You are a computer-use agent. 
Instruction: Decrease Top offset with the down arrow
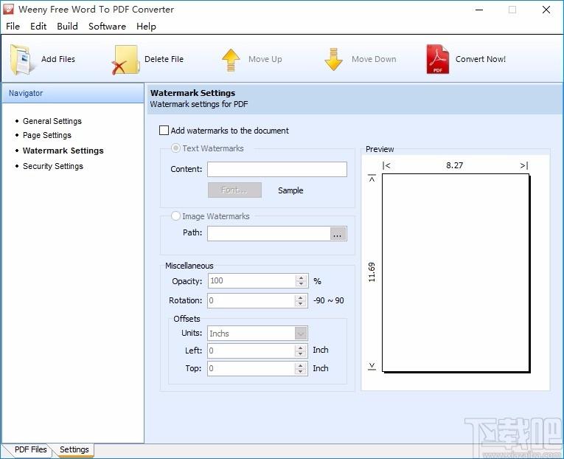coord(300,371)
